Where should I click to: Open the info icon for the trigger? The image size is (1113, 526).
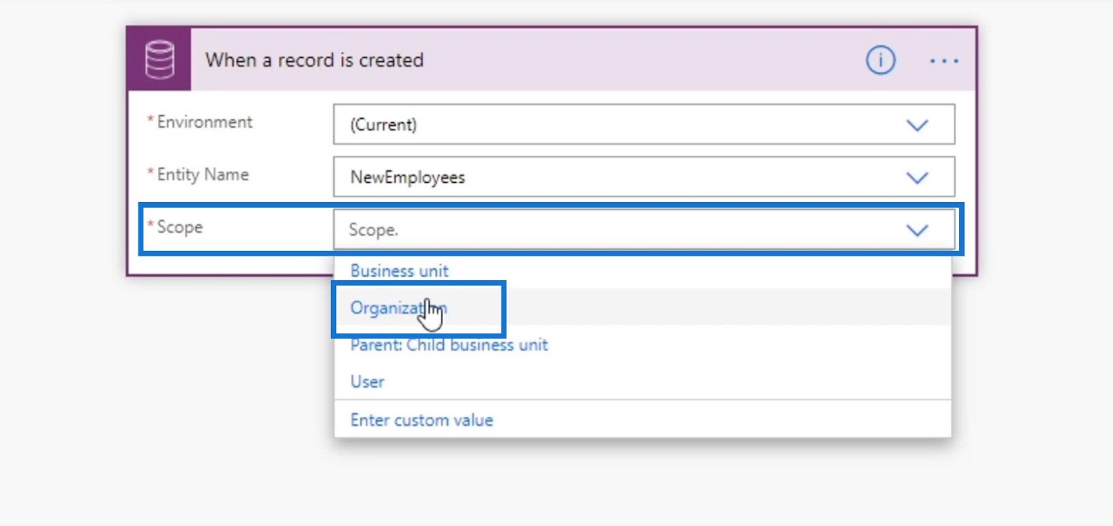point(880,60)
